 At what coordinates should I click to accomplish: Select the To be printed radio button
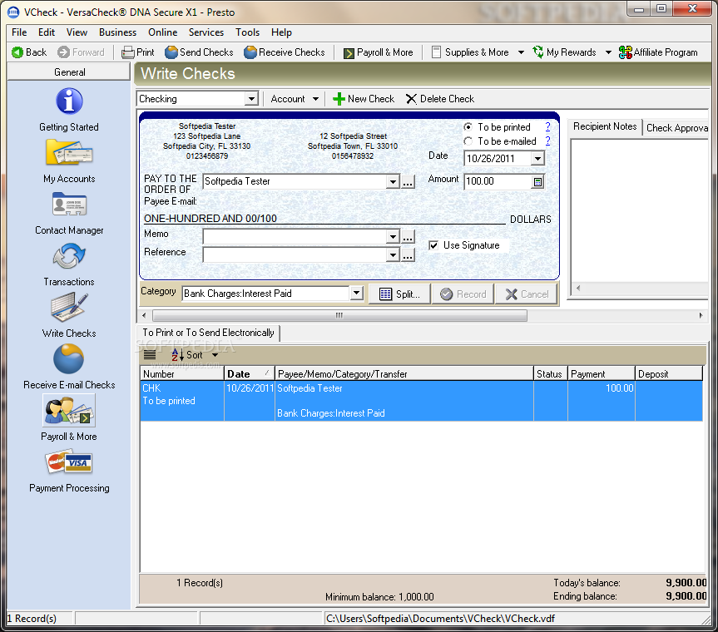tap(468, 126)
